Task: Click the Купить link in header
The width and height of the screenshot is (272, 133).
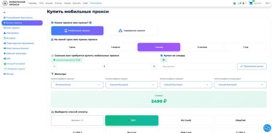Action: coord(258,3)
